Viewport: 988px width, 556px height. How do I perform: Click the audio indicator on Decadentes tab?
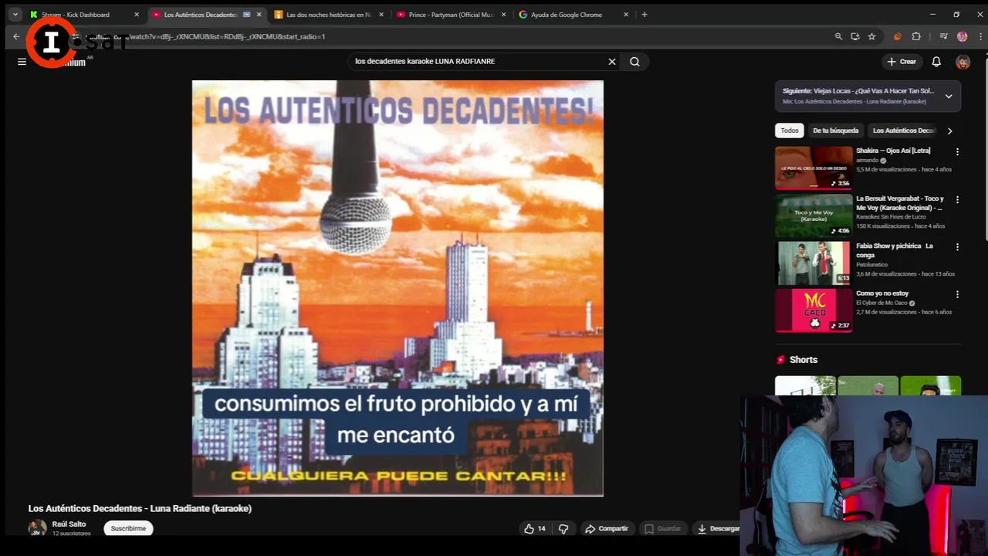point(246,15)
